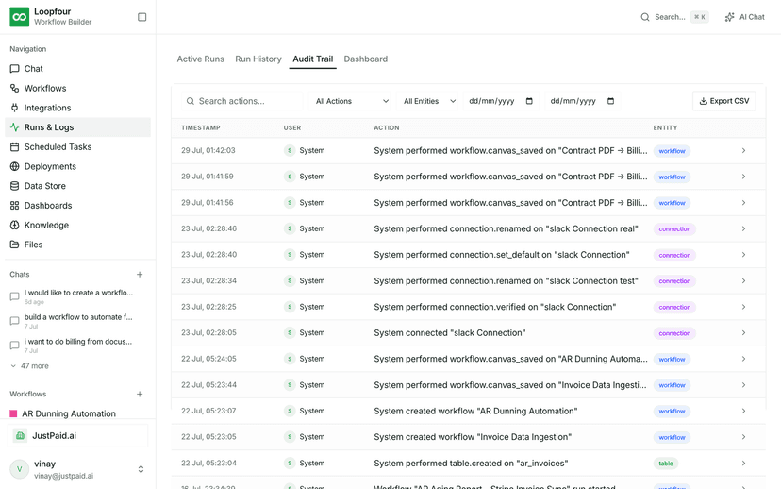Open AR Dunning Automation workflow in sidebar
This screenshot has width=781, height=489.
pyautogui.click(x=69, y=413)
